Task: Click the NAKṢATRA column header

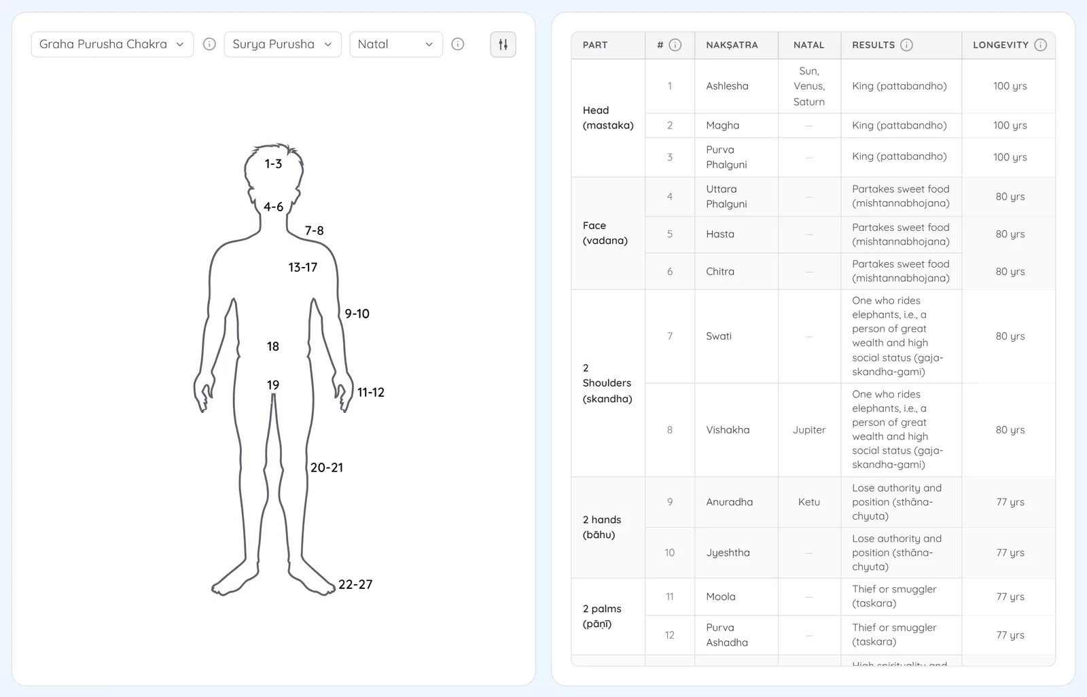Action: tap(736, 45)
